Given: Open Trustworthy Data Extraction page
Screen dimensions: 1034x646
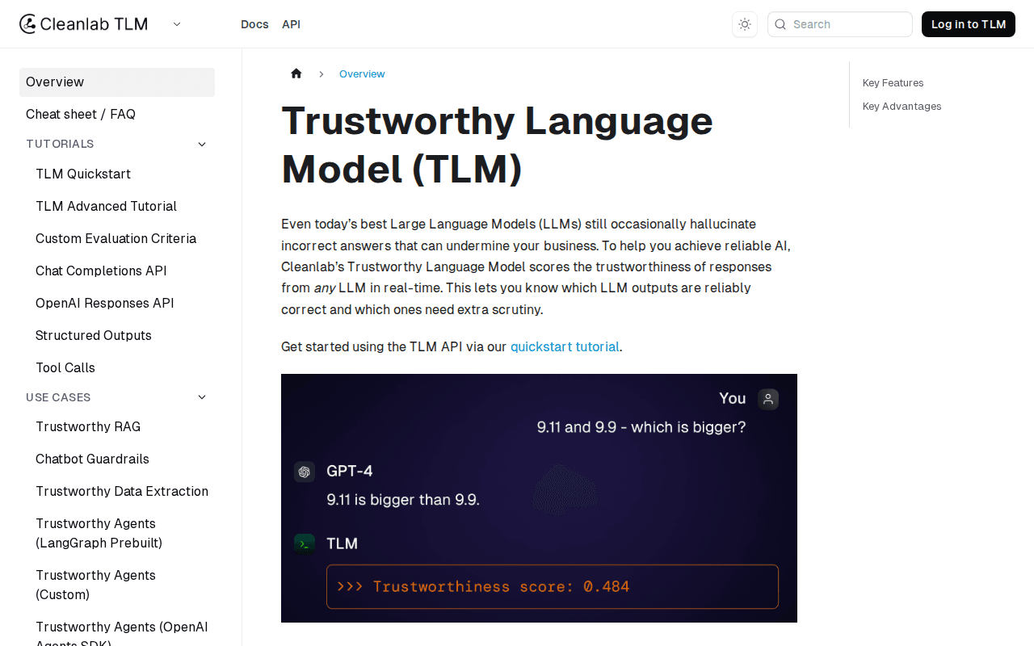Looking at the screenshot, I should coord(122,492).
